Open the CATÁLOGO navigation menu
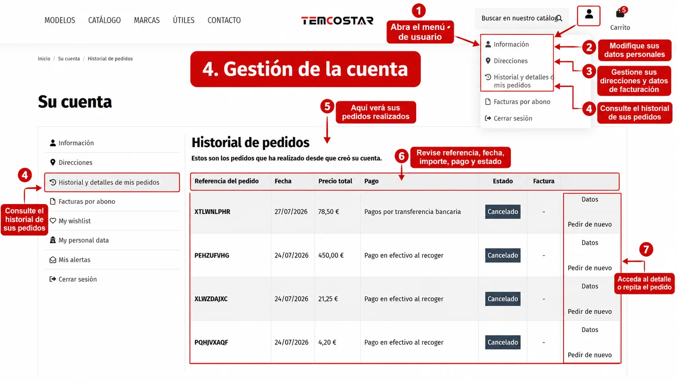 (104, 20)
